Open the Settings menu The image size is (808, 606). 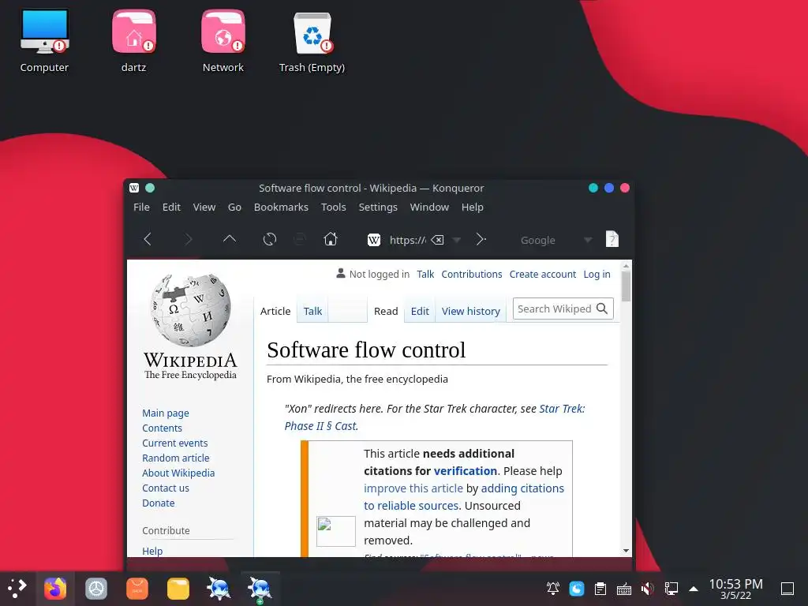[x=378, y=208]
